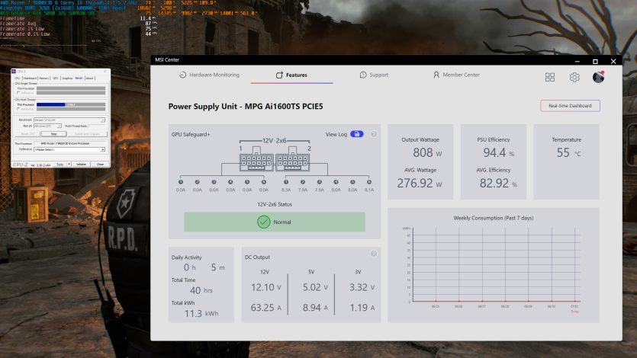Click the CPU-Z title bar app icon

[14, 72]
